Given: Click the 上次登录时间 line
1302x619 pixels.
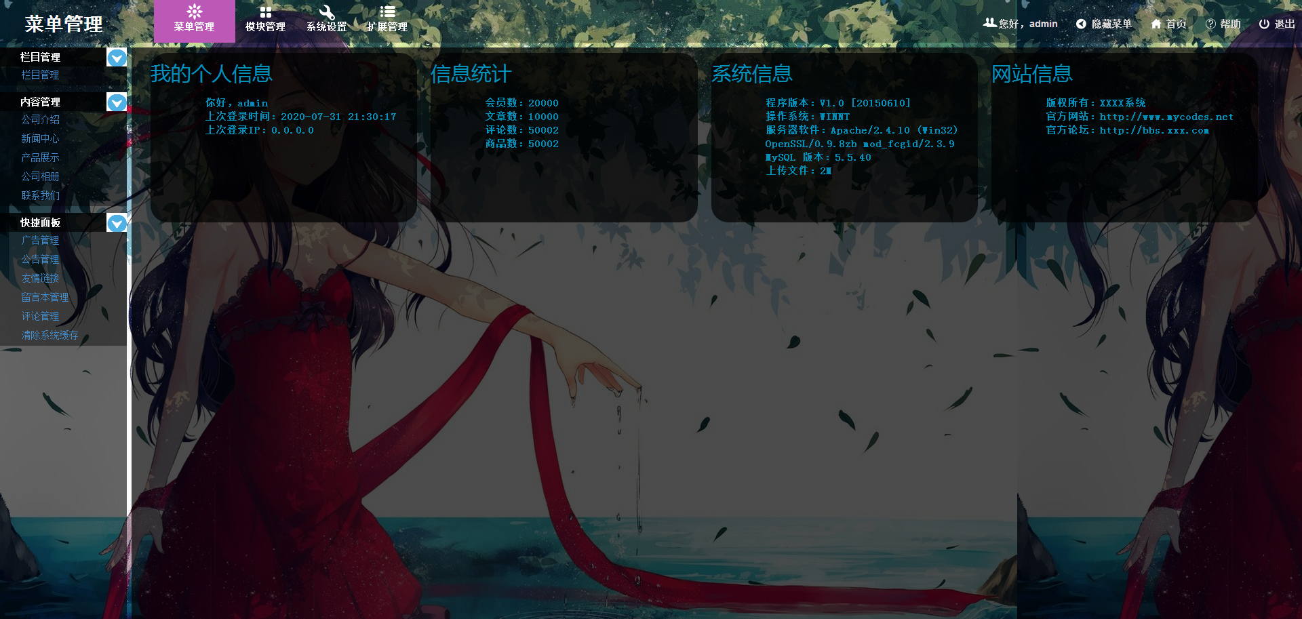Looking at the screenshot, I should tap(301, 117).
